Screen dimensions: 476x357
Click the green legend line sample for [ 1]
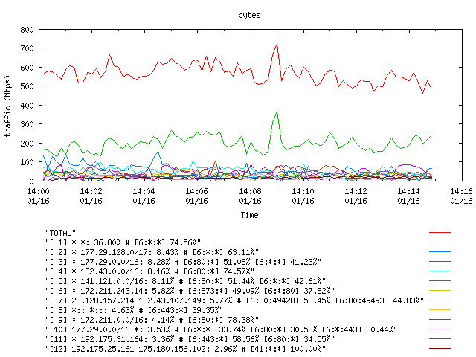[x=440, y=242]
